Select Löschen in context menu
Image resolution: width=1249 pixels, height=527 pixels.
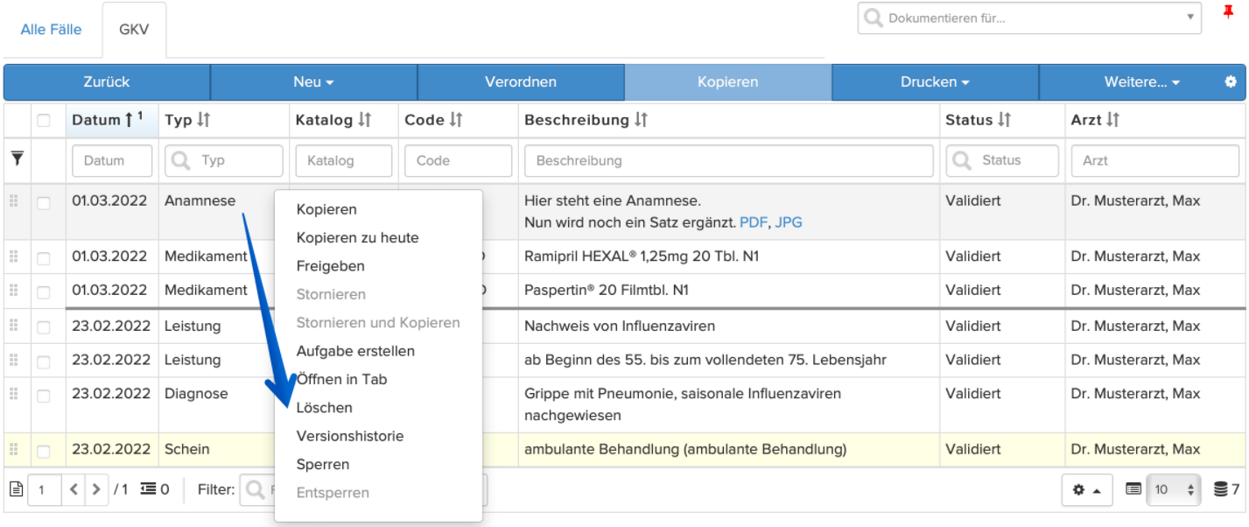324,407
